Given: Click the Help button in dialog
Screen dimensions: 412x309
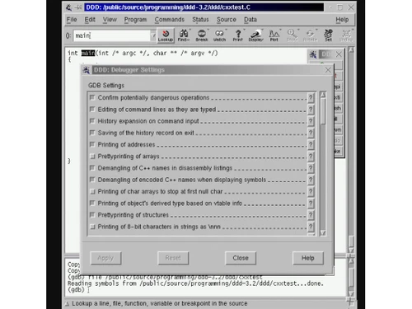Looking at the screenshot, I should pyautogui.click(x=308, y=258).
